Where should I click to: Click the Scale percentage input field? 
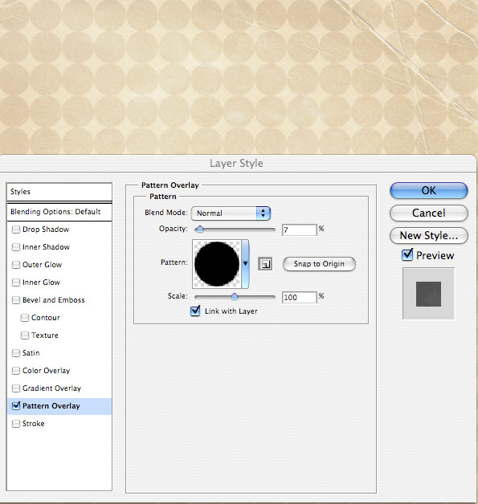(300, 297)
